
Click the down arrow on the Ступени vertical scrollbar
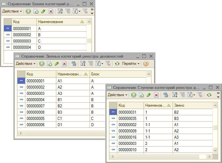point(215,150)
